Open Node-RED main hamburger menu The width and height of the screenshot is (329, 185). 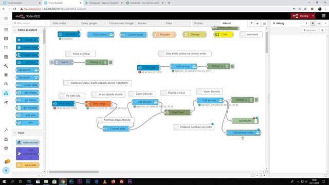(x=323, y=16)
